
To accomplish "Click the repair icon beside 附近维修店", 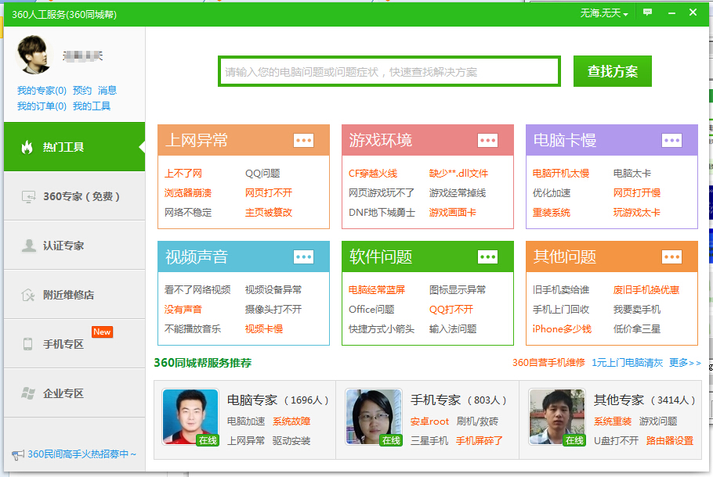I will point(28,295).
